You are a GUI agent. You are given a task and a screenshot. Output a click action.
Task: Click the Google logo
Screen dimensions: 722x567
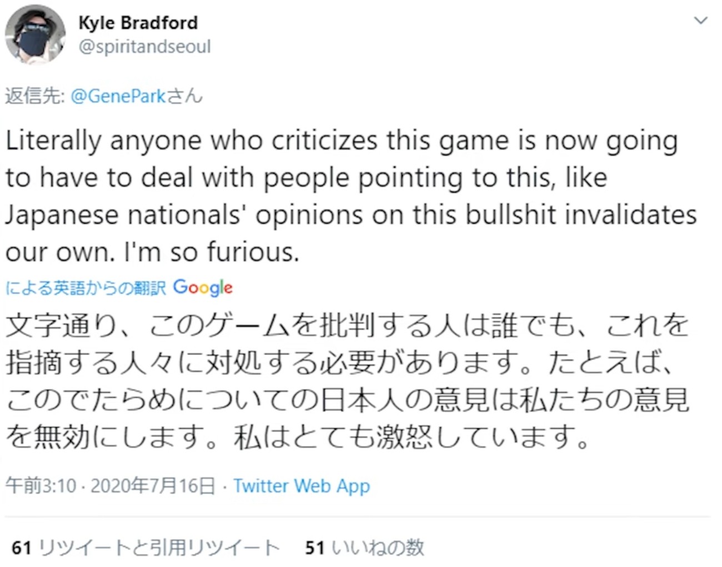[x=203, y=288]
